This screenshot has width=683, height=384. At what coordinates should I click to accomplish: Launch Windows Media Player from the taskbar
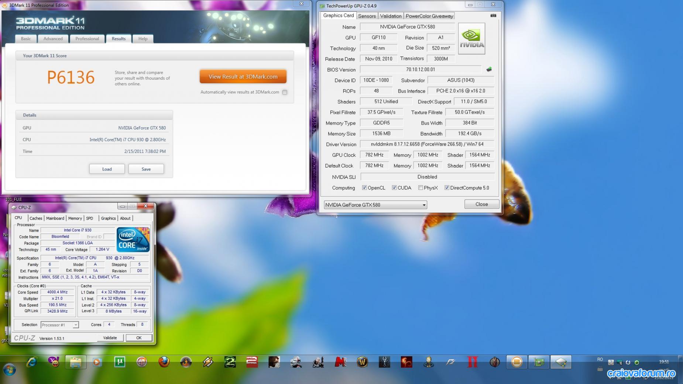pos(97,362)
